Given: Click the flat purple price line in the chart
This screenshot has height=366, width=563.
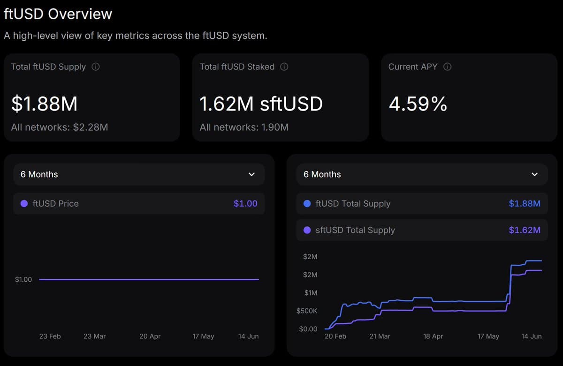Looking at the screenshot, I should pyautogui.click(x=149, y=280).
